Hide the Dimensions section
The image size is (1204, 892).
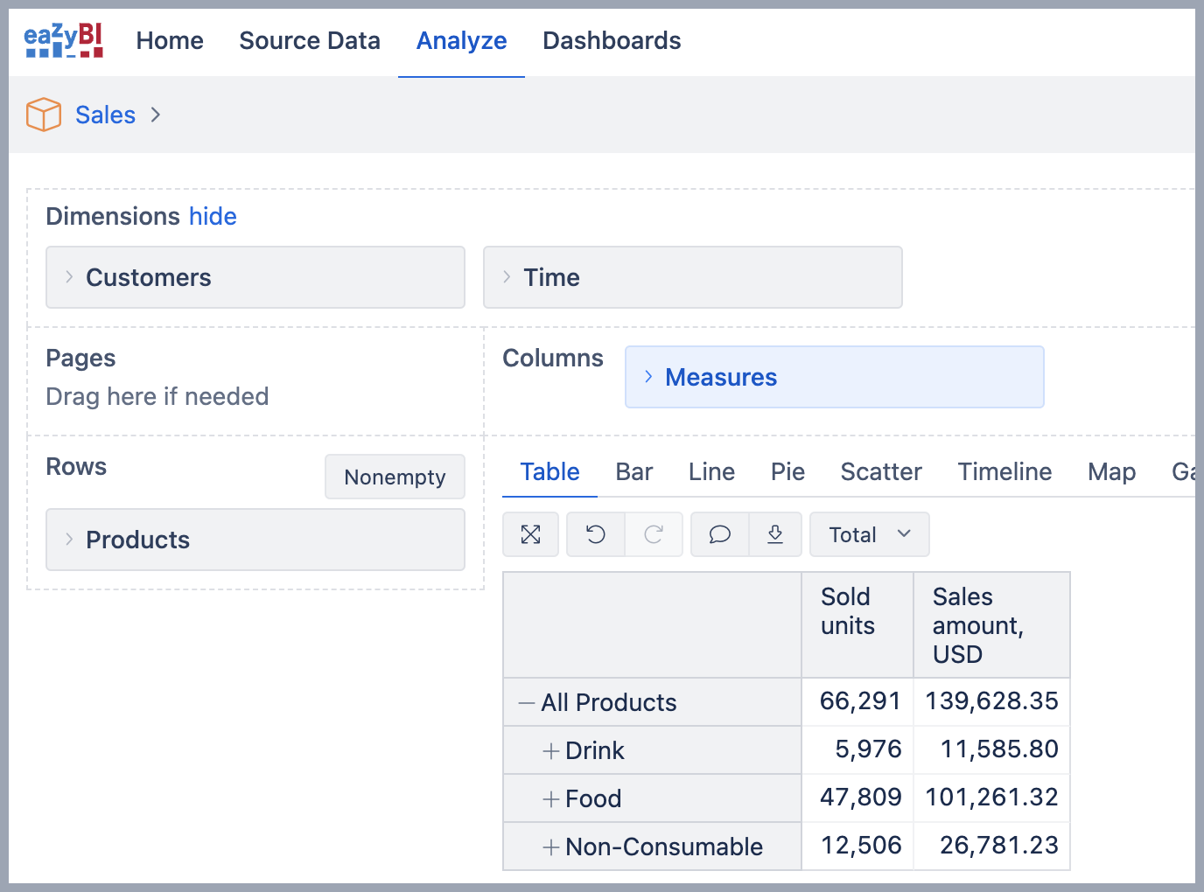click(213, 216)
